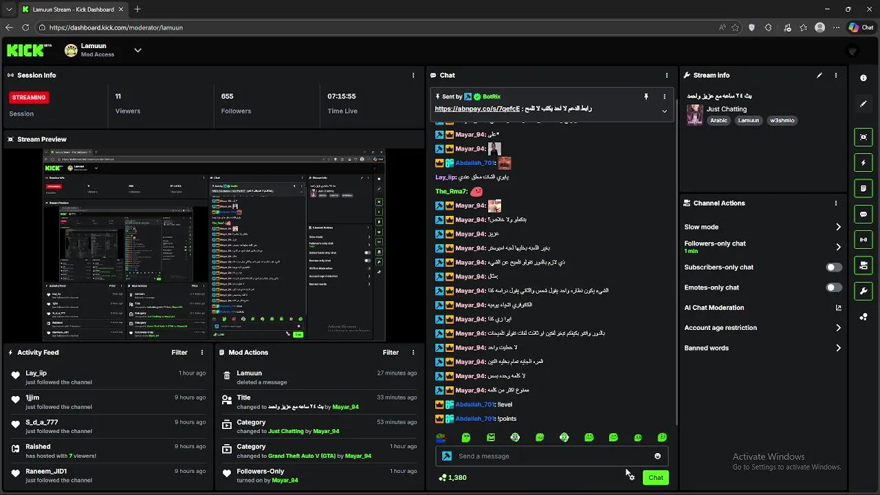
Task: Click username The_Rma7 in chat
Action: pos(451,192)
